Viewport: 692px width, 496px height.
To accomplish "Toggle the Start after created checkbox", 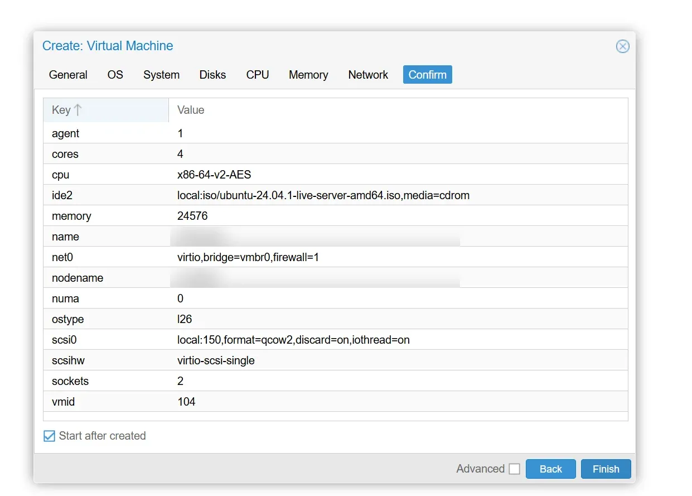I will click(x=50, y=436).
